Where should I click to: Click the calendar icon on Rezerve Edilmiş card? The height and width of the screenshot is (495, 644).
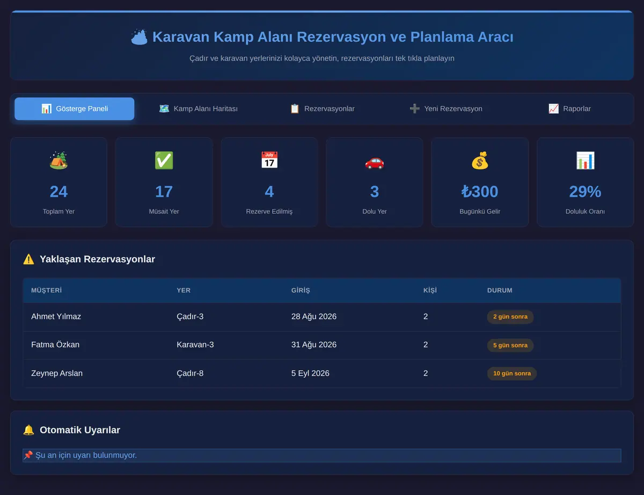[x=269, y=160]
